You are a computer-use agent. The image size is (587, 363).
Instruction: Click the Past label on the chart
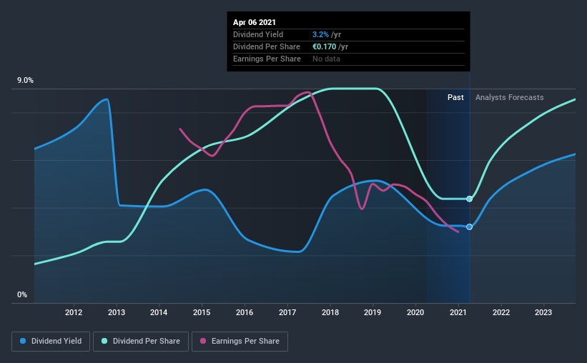[x=455, y=97]
